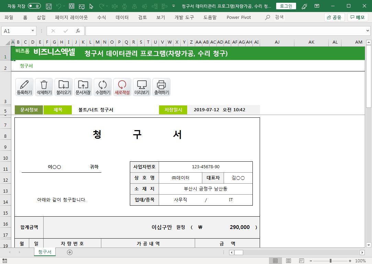This screenshot has width=372, height=264.
Task: Toggle the 자동 저장 autosave switch
Action: 34,6
